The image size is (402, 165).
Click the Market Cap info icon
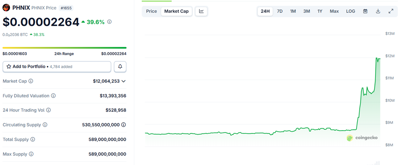(31, 81)
